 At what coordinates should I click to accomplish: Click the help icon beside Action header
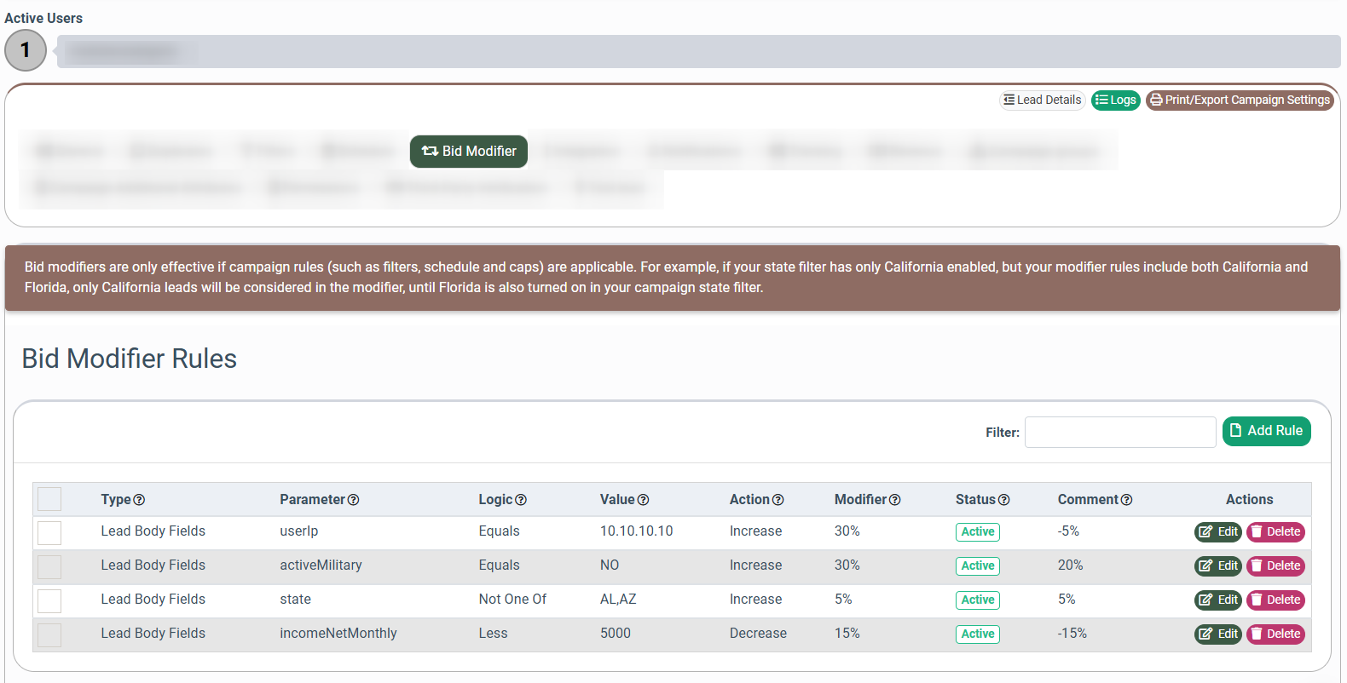pos(778,500)
